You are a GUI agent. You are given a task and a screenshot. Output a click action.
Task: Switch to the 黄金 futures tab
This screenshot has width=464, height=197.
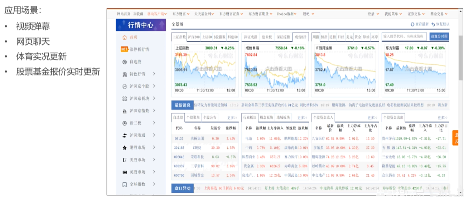(x=358, y=37)
